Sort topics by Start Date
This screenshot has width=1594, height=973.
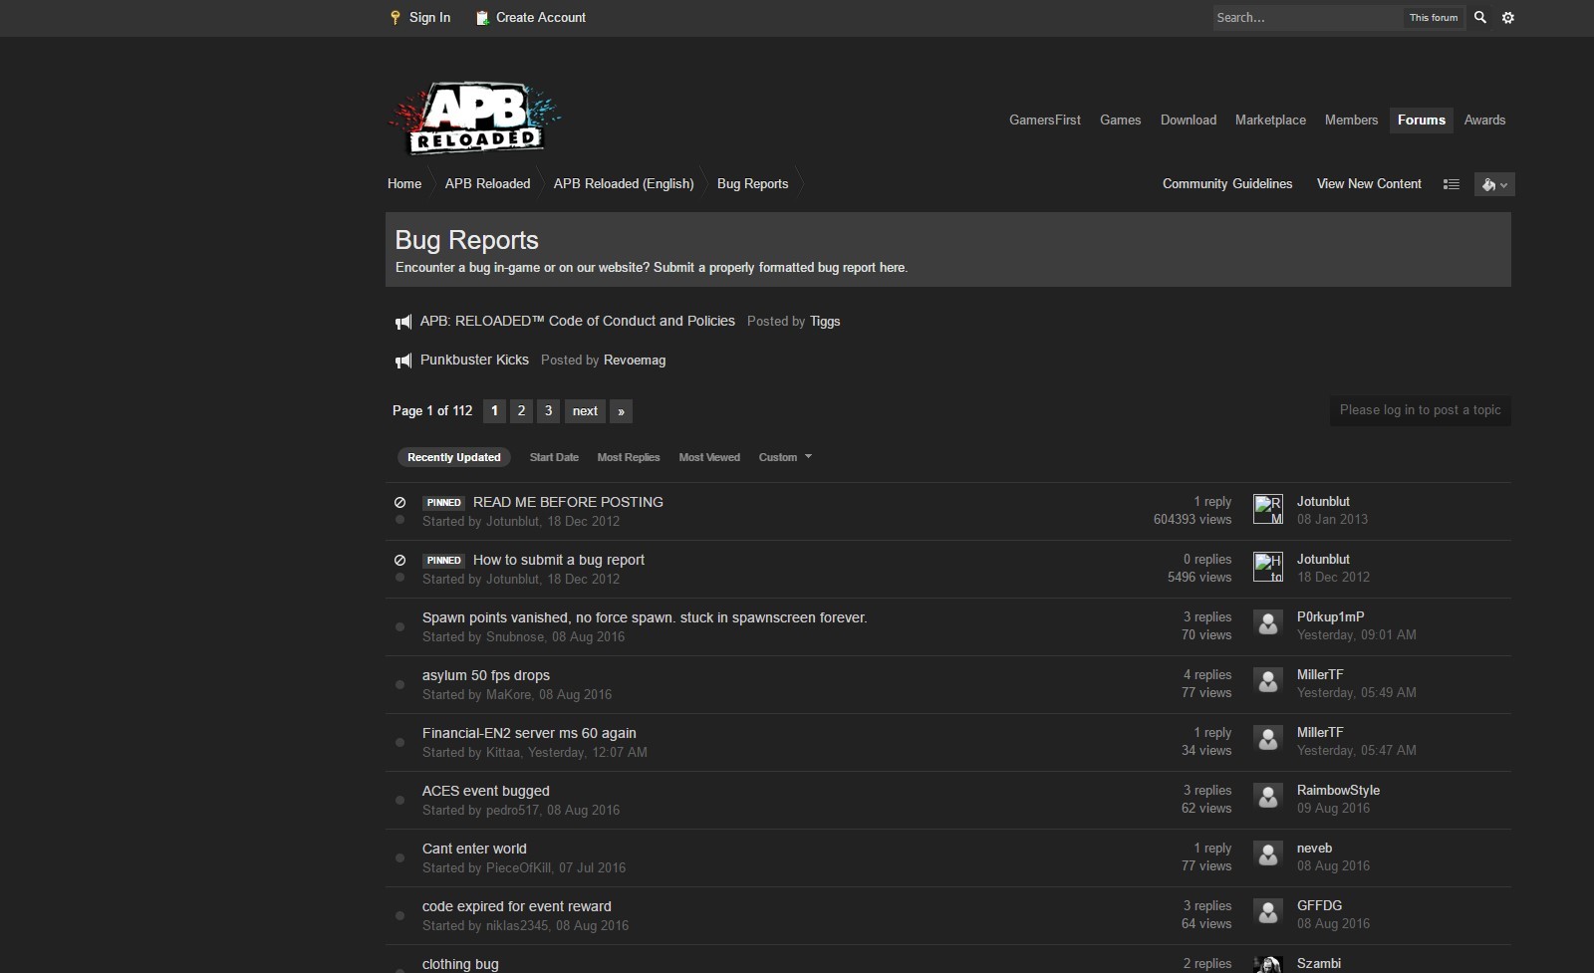tap(554, 457)
